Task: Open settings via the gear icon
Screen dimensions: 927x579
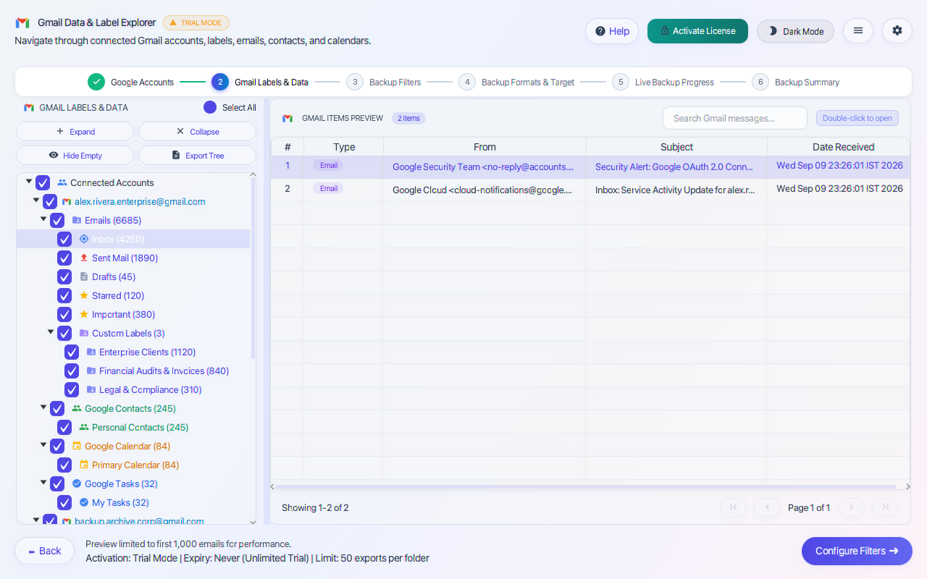Action: pos(897,30)
